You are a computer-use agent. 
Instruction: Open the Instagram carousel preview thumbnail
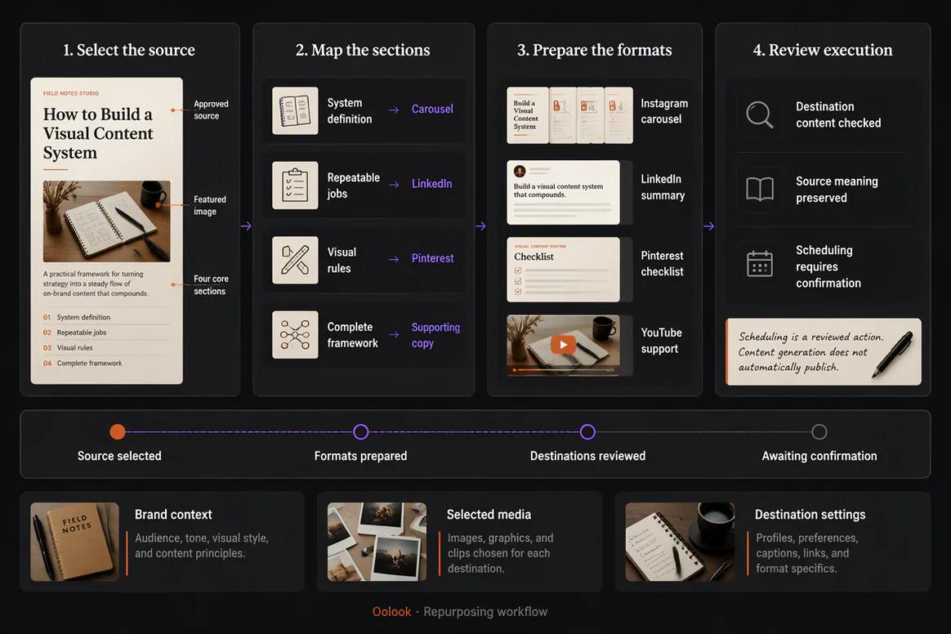click(x=569, y=115)
